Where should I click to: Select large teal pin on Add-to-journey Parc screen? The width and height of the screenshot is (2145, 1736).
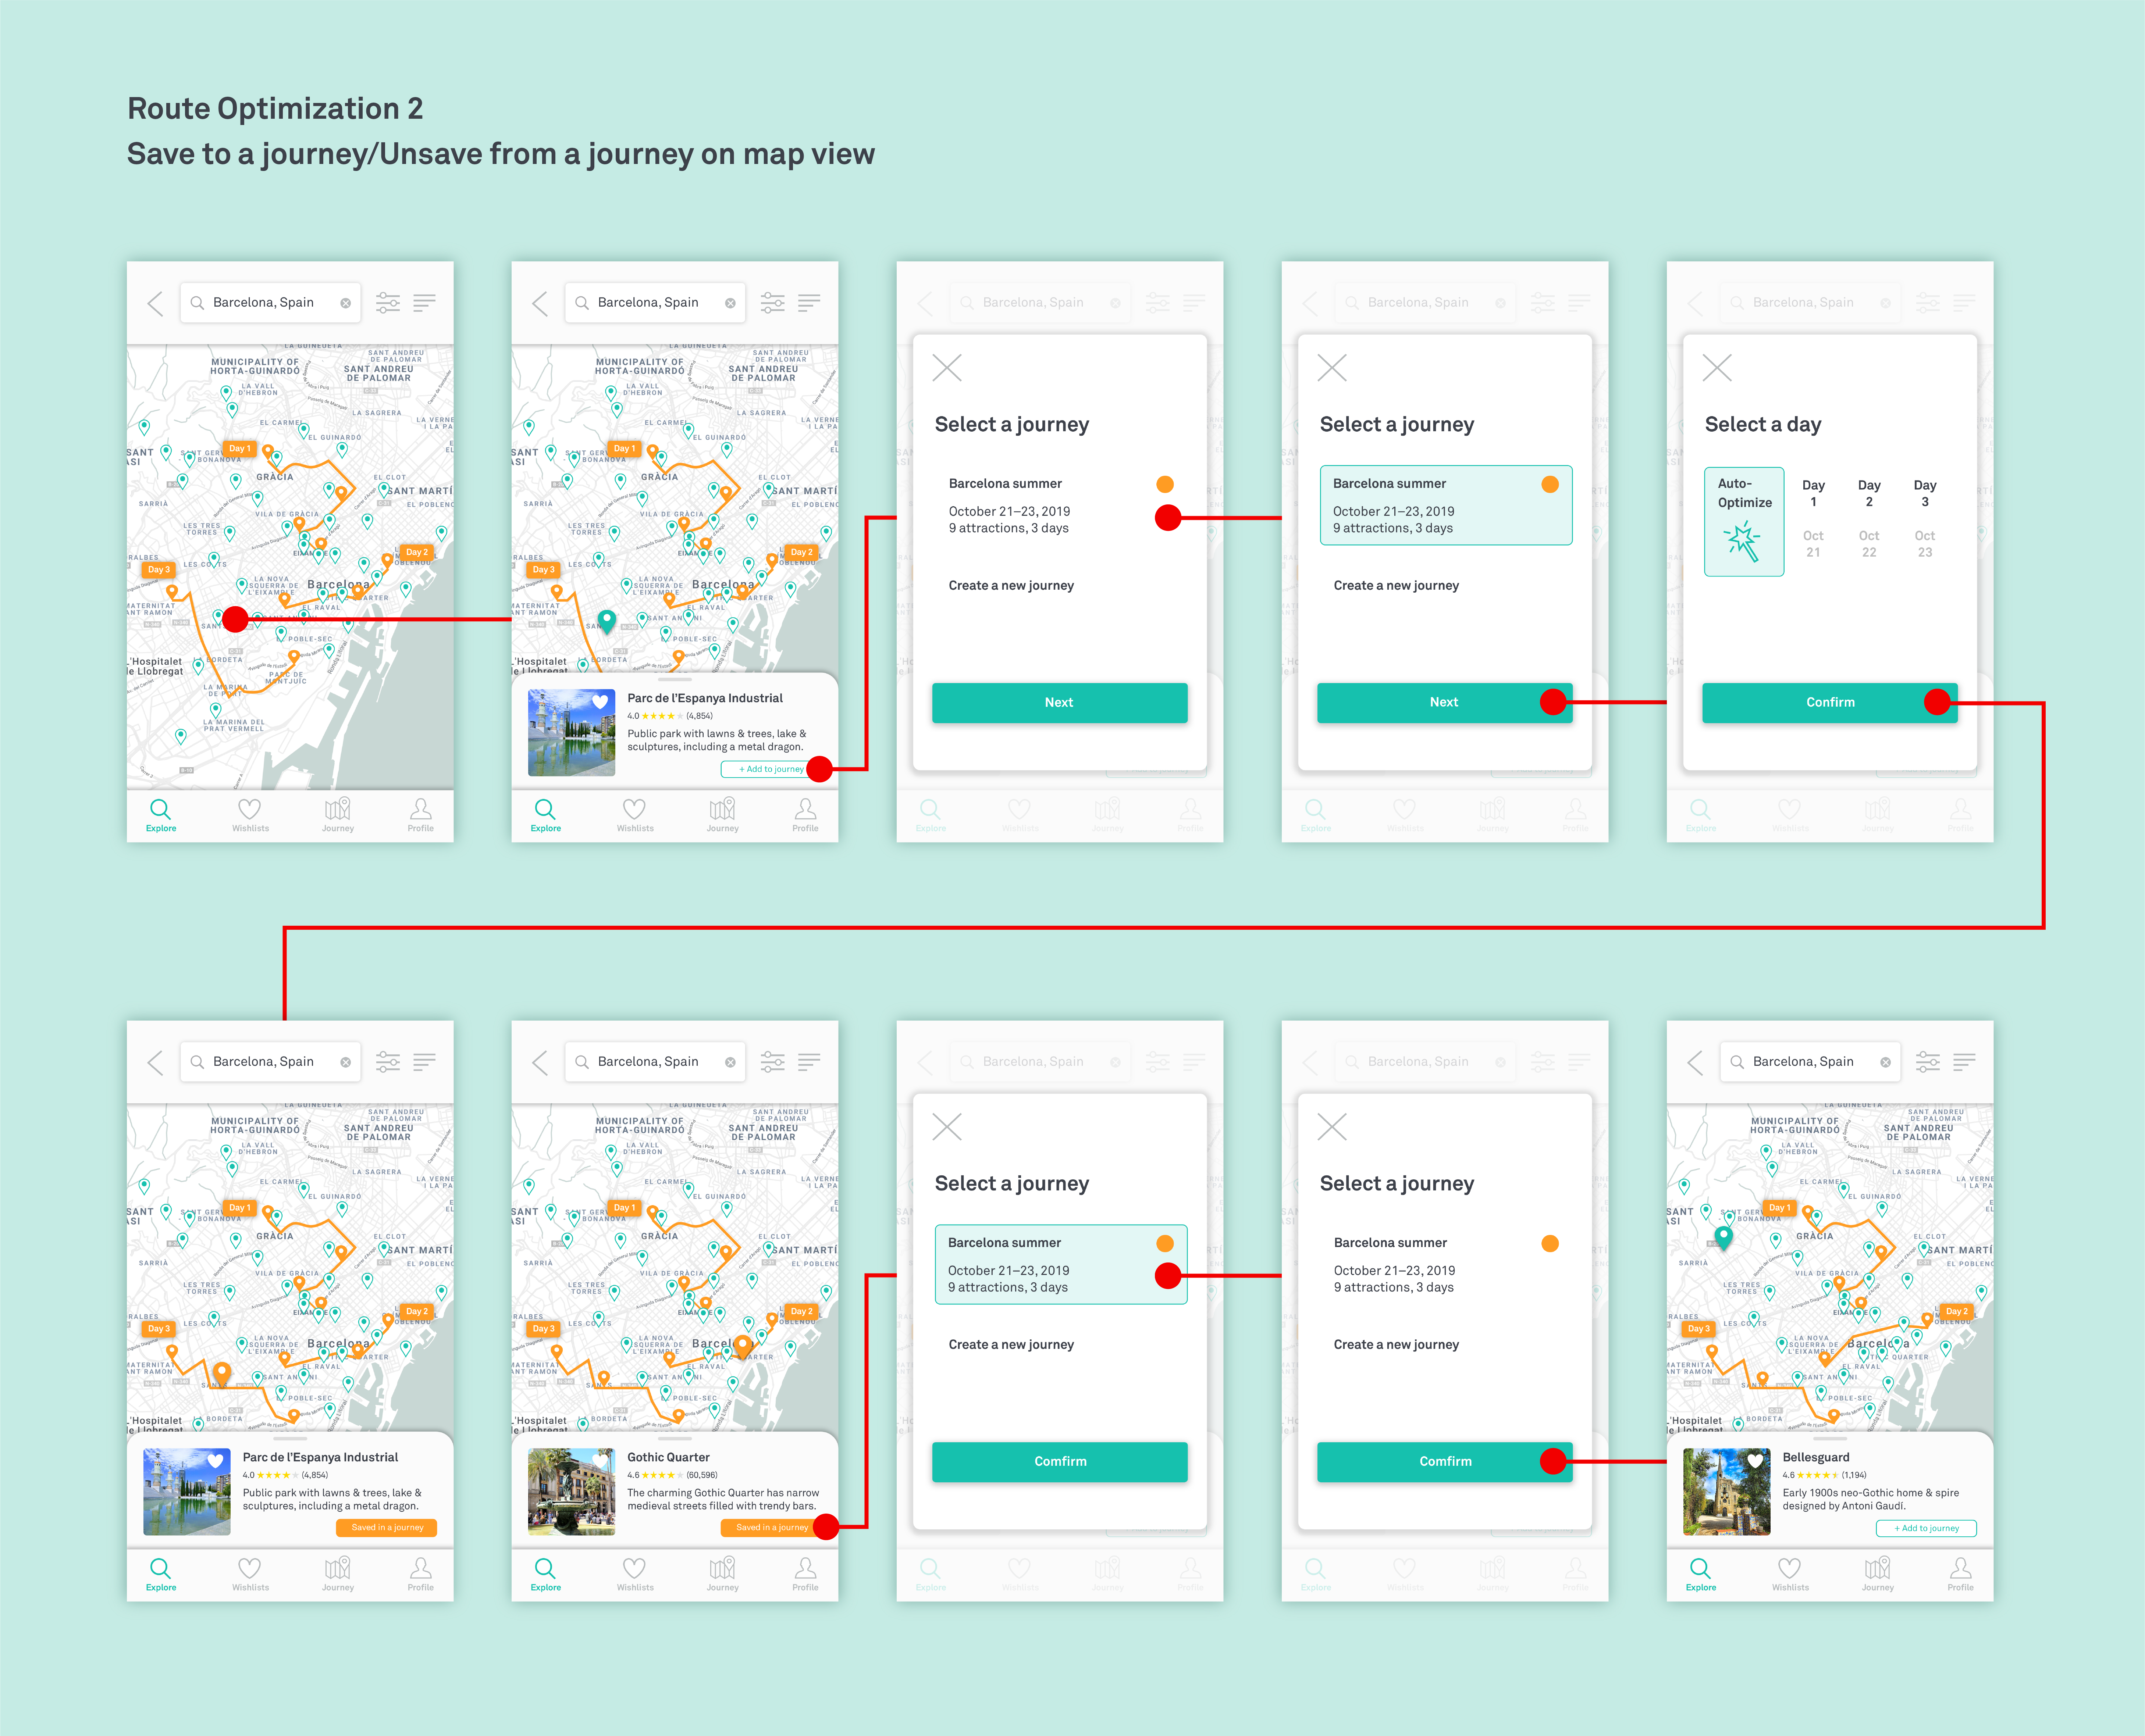pos(606,622)
